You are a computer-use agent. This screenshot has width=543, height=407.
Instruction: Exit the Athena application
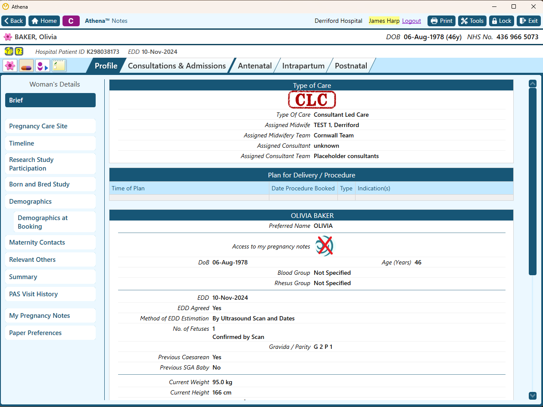pos(528,21)
